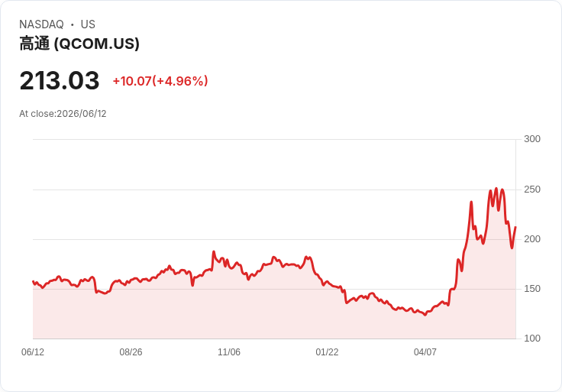562x392 pixels.
Task: Click the +10.07(+4.96%) price change
Action: [160, 81]
